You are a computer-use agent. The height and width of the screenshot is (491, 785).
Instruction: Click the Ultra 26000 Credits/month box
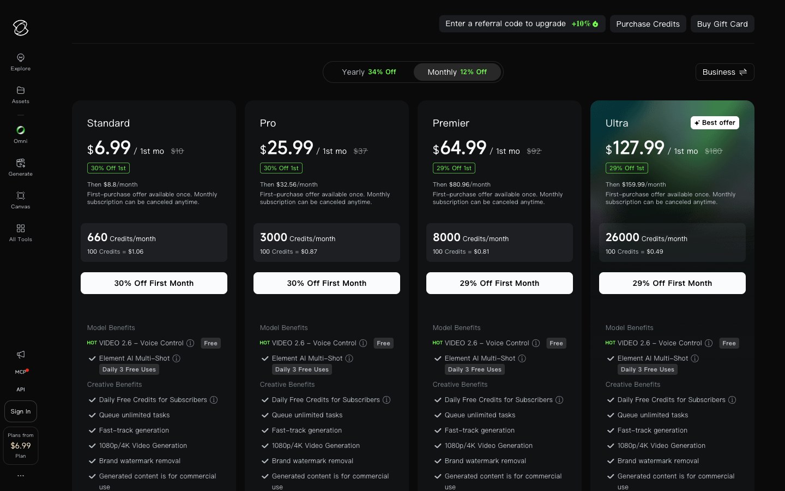672,242
